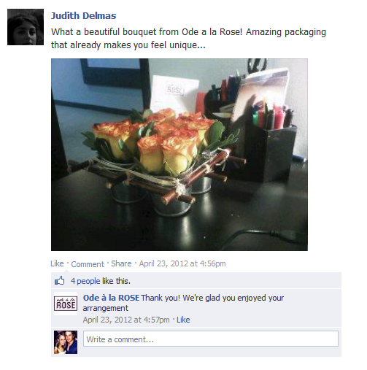The image size is (367, 370).
Task: Click the couple avatar beside comment box
Action: [x=66, y=342]
